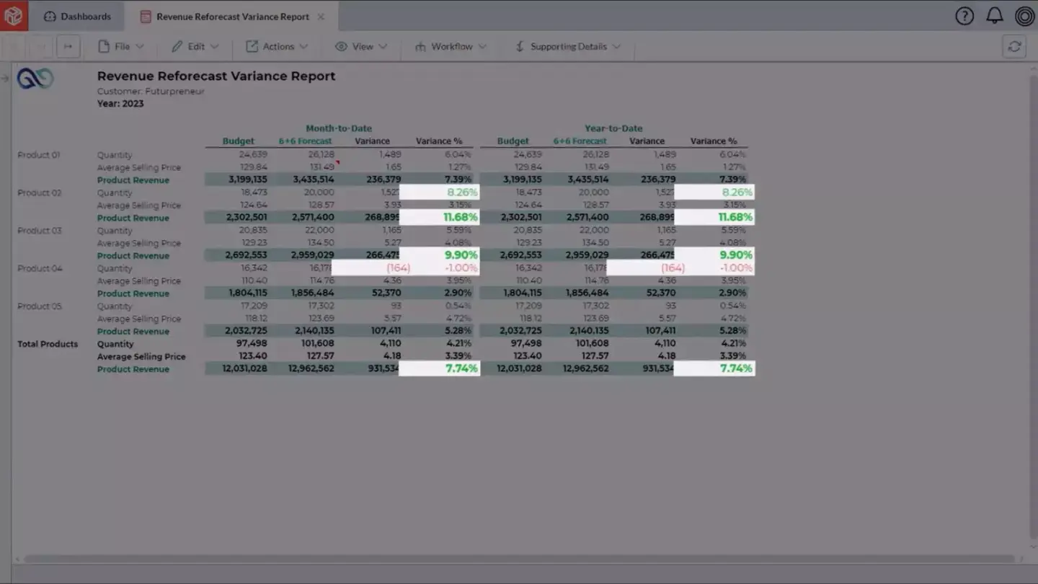Open the user profile circle icon

click(x=1024, y=16)
